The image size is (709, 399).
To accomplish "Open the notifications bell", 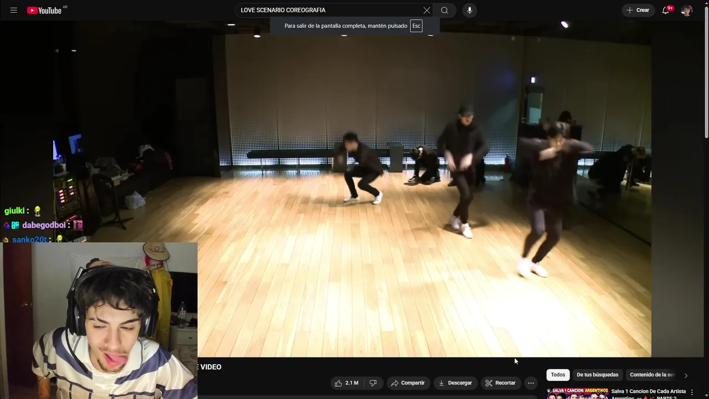I will (x=666, y=10).
